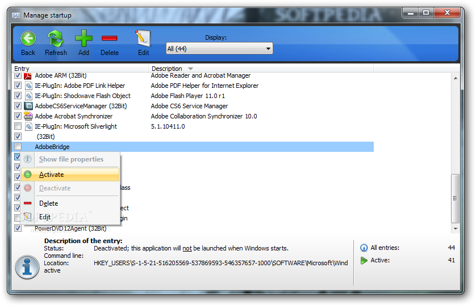Click the scrollbar down arrow

click(456, 229)
